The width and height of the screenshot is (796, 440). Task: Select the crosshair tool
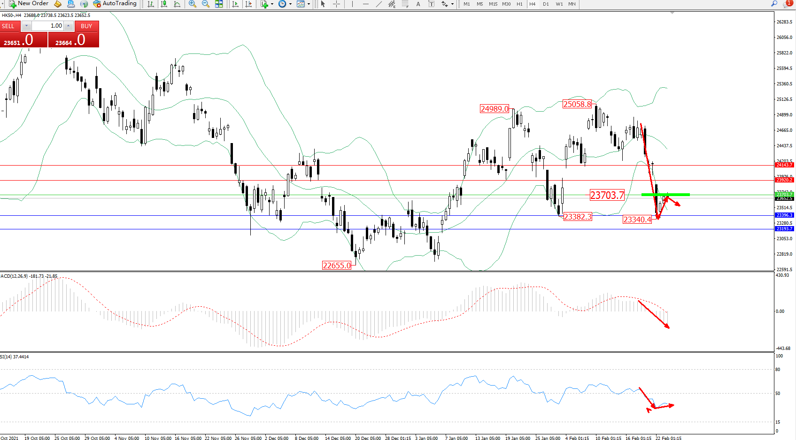tap(336, 4)
